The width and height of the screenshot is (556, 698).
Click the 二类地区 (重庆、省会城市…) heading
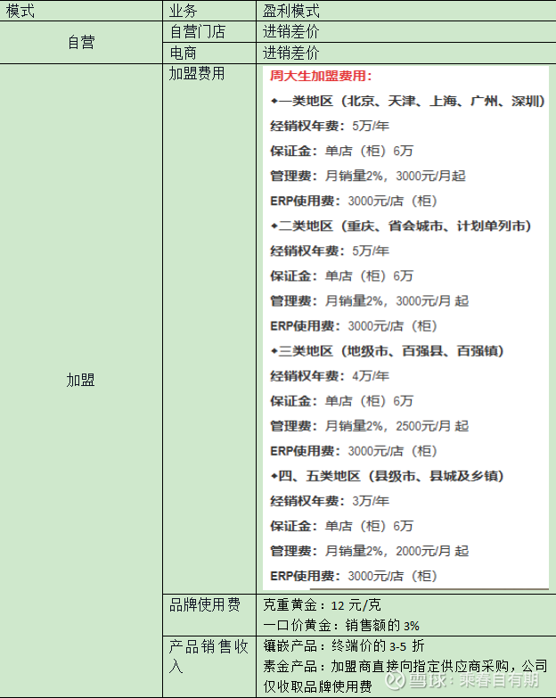401,226
